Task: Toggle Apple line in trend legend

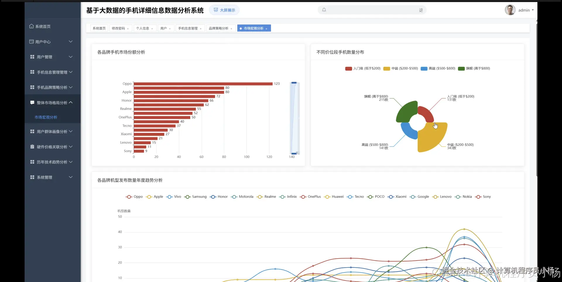Action: tap(155, 197)
